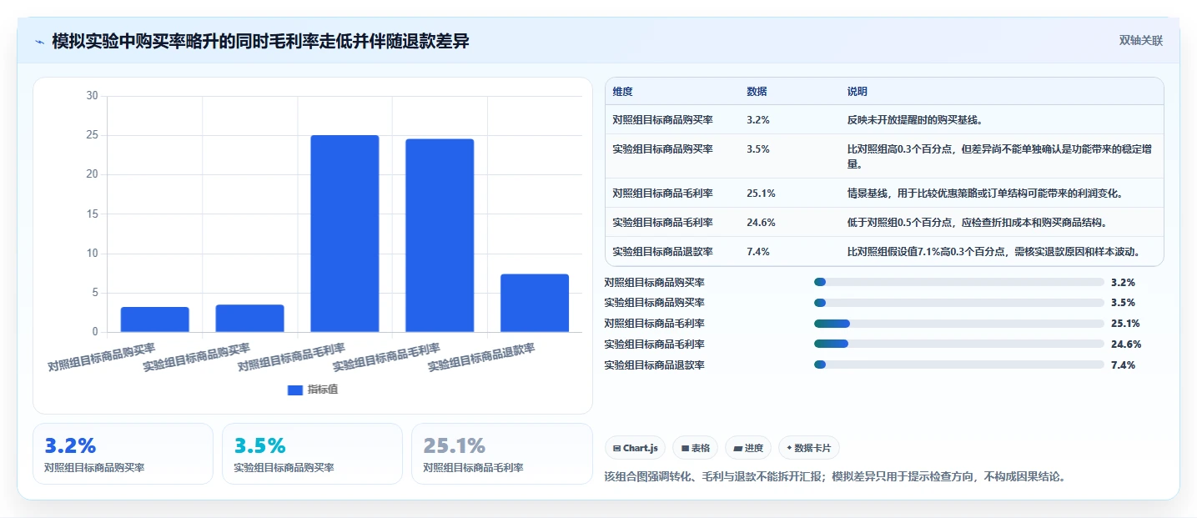Screen dimensions: 1197x518
Task: Click the 25.1% value in table
Action: click(x=762, y=194)
